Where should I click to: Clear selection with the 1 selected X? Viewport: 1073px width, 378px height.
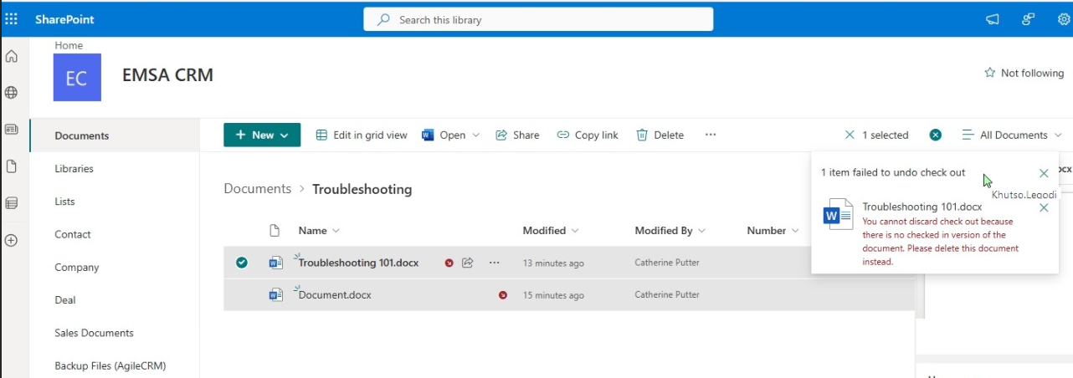click(x=850, y=135)
